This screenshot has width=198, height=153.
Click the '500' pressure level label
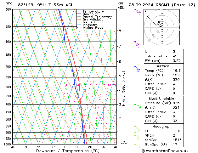[x=9, y=67]
